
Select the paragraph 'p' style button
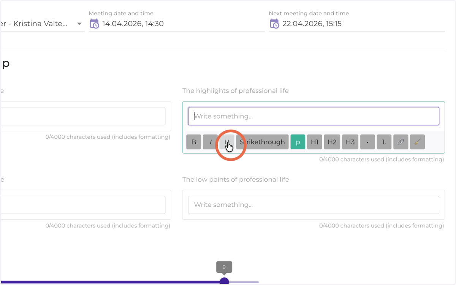[298, 142]
